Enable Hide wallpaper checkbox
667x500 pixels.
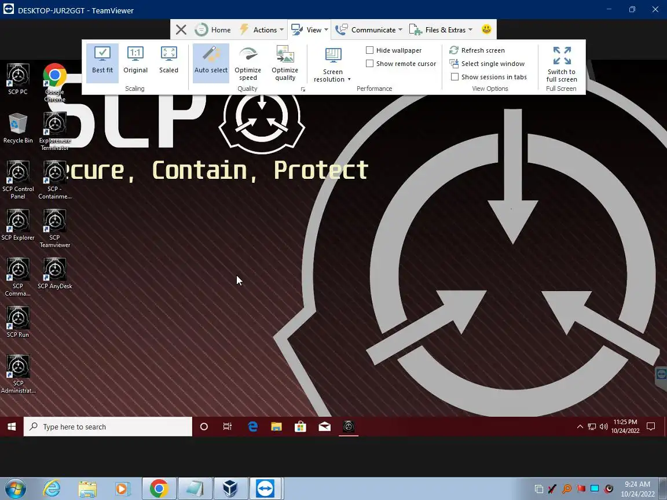point(369,50)
